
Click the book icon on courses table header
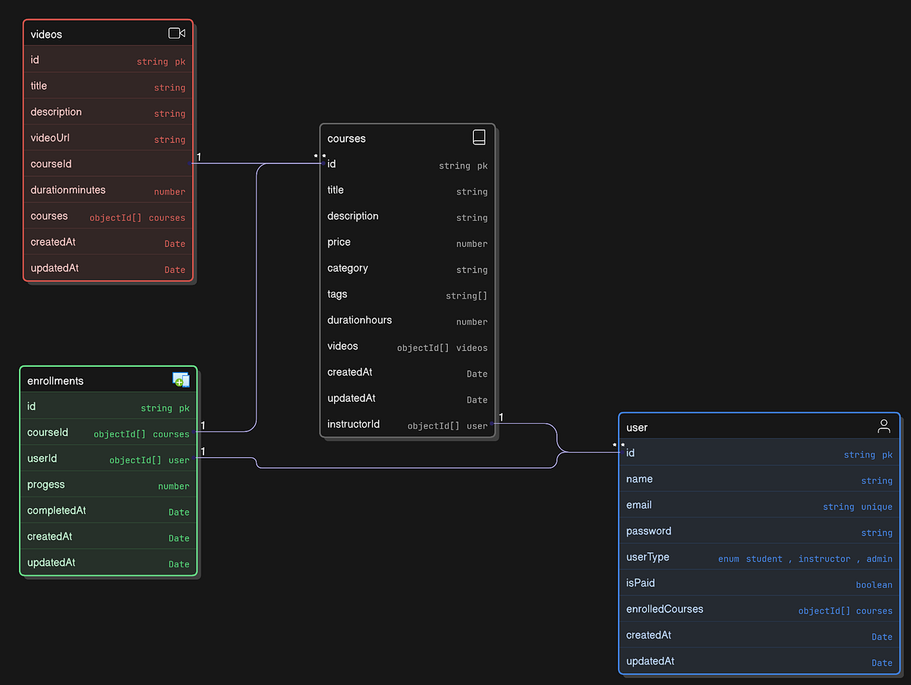tap(479, 137)
